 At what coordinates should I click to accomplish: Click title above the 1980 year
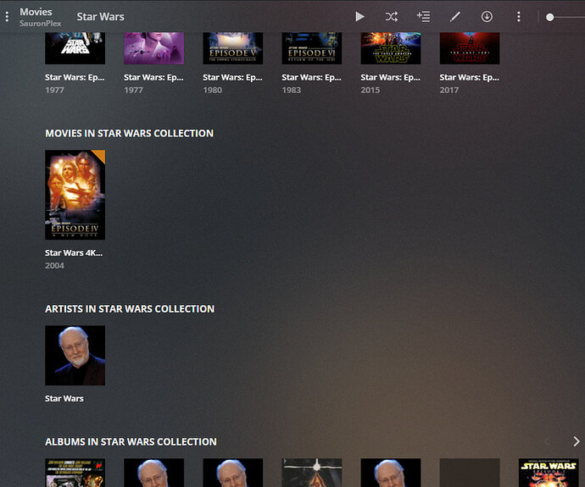point(232,78)
